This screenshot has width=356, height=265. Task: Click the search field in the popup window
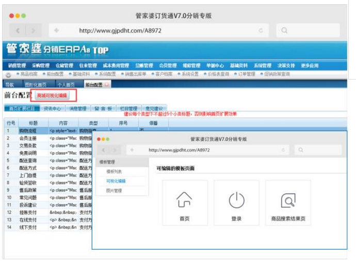(x=318, y=150)
